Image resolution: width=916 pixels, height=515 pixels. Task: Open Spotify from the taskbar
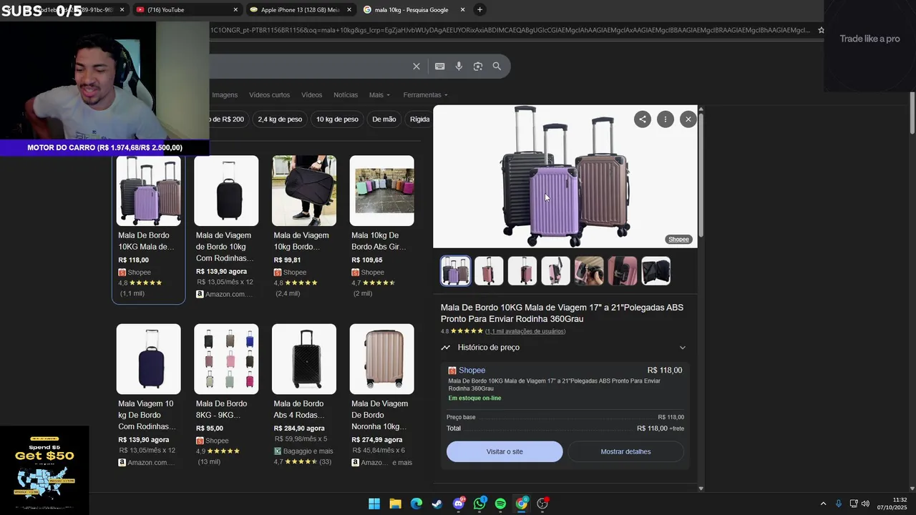(x=500, y=504)
